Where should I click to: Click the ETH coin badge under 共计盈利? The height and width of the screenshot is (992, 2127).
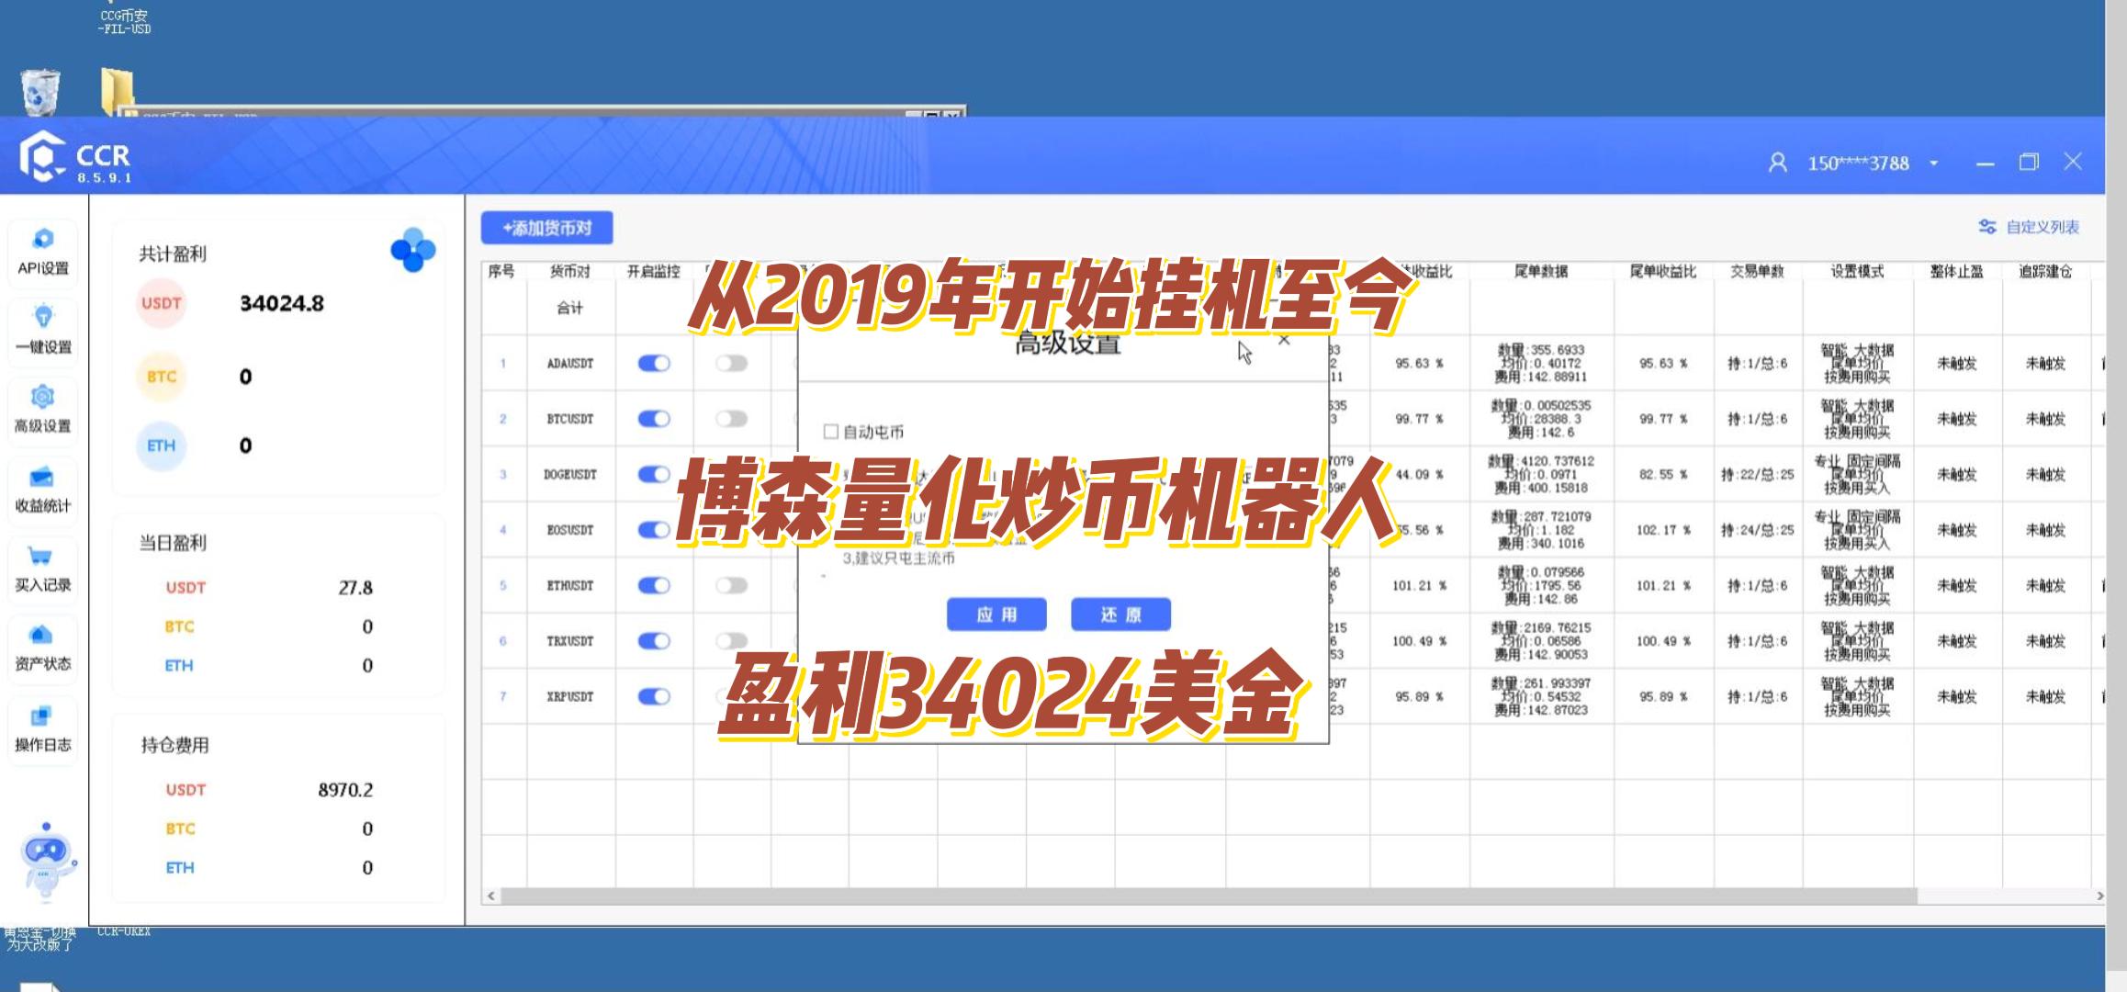(x=162, y=445)
